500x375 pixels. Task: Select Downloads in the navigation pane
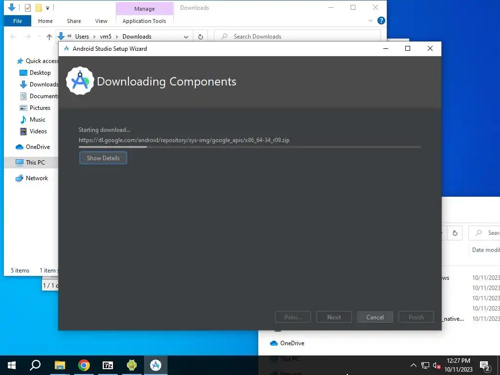pyautogui.click(x=39, y=84)
